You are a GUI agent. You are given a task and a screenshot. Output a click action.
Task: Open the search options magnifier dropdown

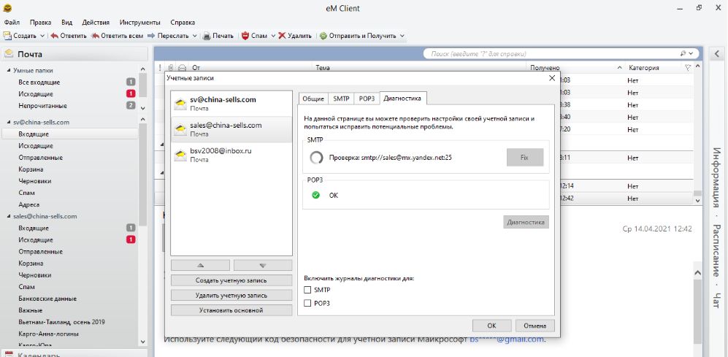687,54
